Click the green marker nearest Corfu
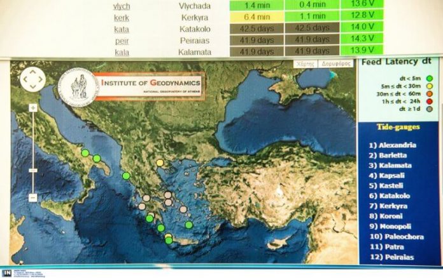The image size is (443, 278). [x=126, y=176]
